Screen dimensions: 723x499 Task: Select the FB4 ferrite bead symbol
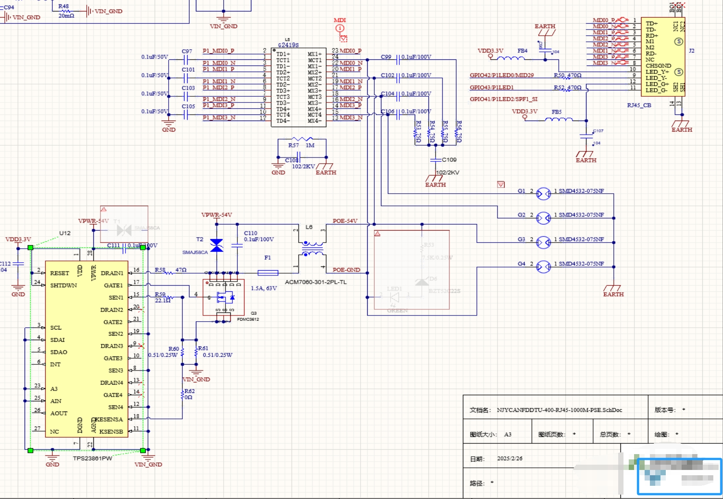tap(511, 58)
